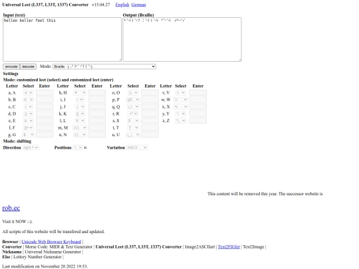The height and width of the screenshot is (269, 359).
Task: Click Enter field for letter s, S
Action: click(x=150, y=120)
